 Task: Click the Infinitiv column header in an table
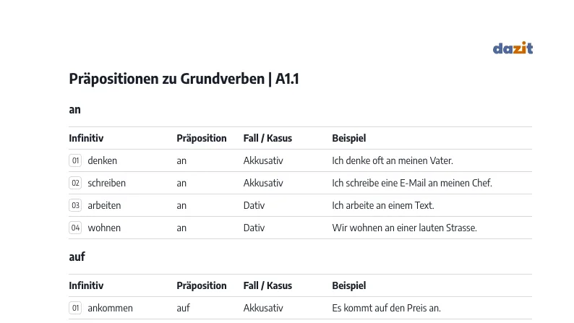[x=86, y=138]
